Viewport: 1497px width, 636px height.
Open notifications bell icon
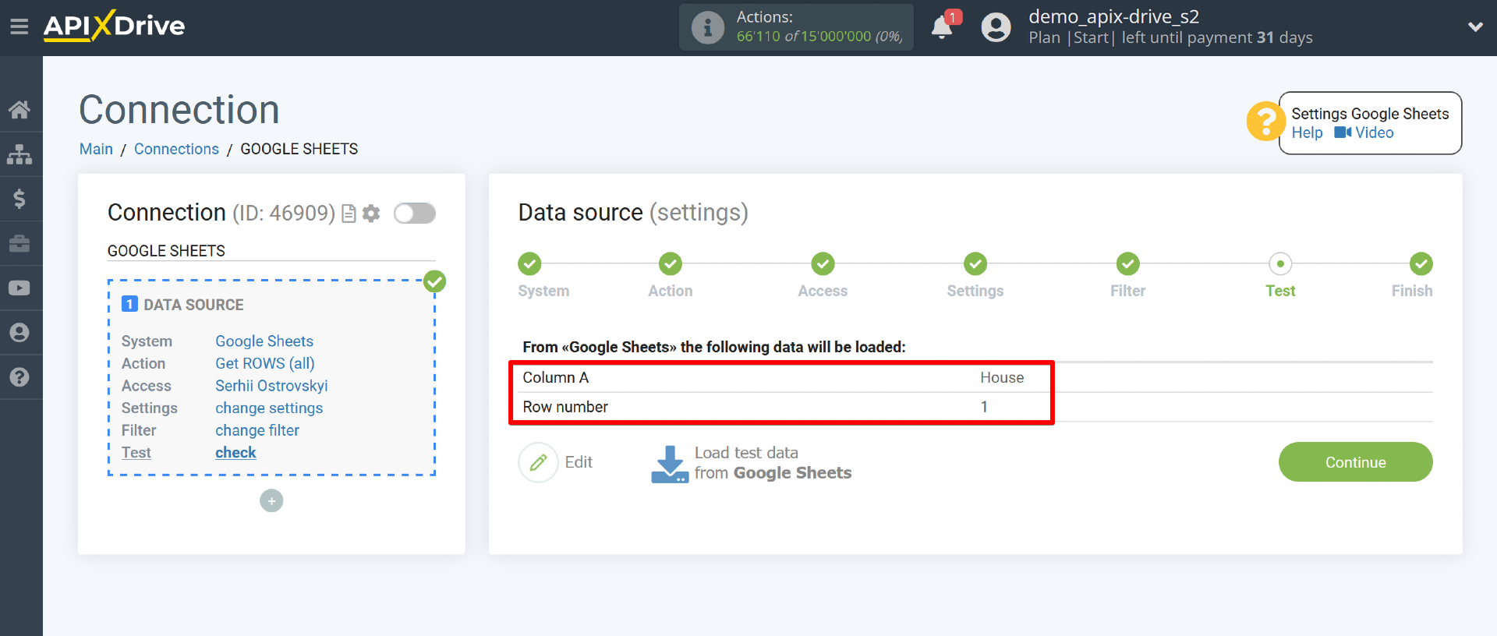coord(942,28)
